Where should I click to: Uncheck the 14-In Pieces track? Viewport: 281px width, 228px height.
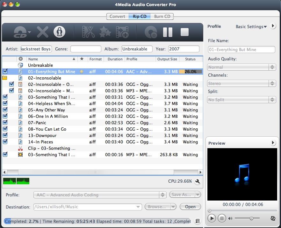5,142
